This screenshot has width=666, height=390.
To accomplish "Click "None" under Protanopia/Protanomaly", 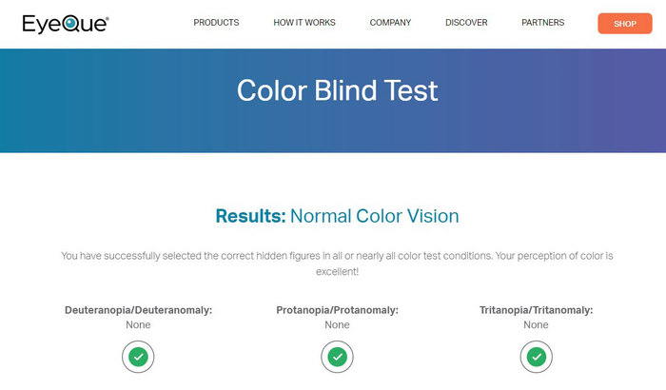I will click(x=337, y=325).
